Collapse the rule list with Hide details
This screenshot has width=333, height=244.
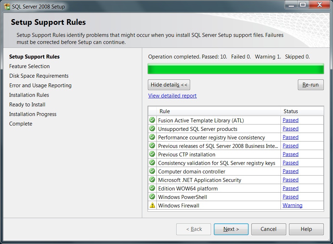(x=169, y=85)
